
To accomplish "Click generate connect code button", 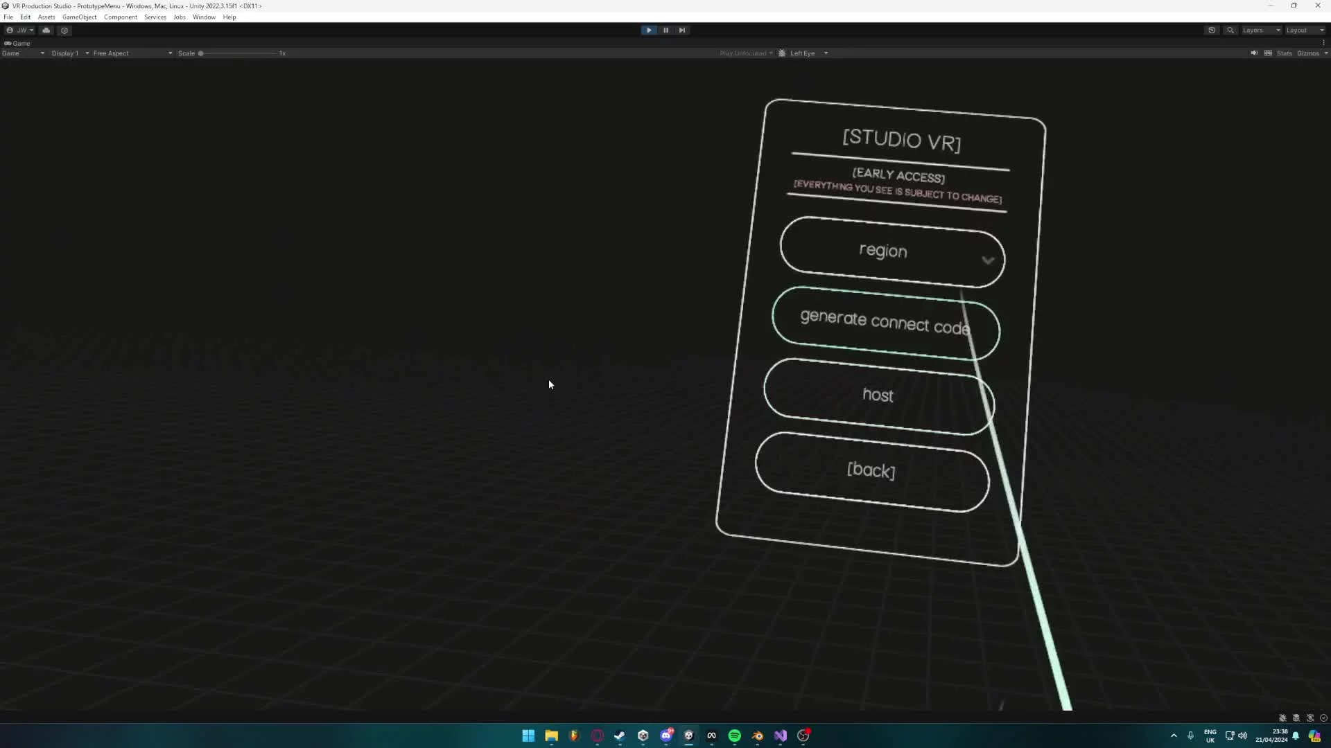I will point(884,323).
